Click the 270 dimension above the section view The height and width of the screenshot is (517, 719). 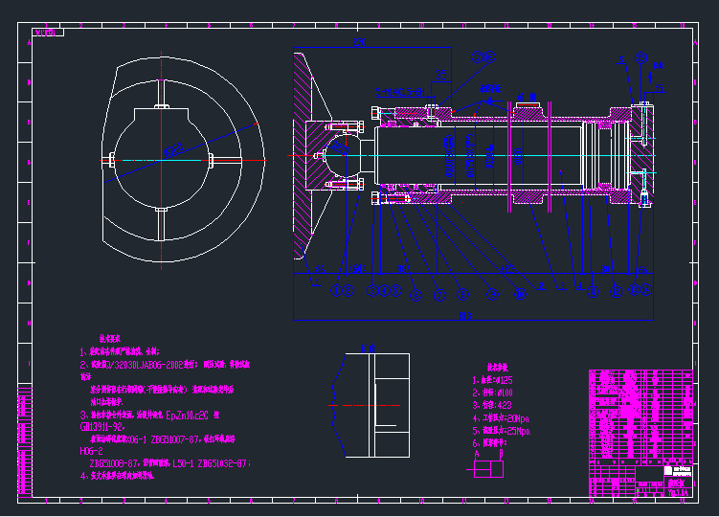pyautogui.click(x=359, y=42)
